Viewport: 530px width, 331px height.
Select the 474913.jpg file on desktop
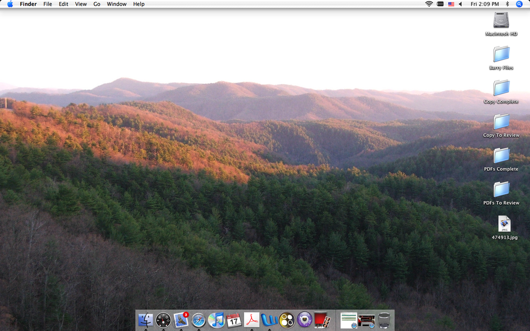[x=504, y=223]
